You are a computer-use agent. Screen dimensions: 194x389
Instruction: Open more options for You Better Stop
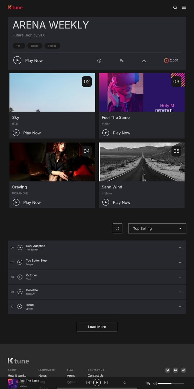coord(181,262)
